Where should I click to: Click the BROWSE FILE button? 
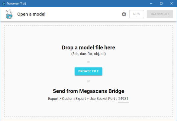(88, 71)
